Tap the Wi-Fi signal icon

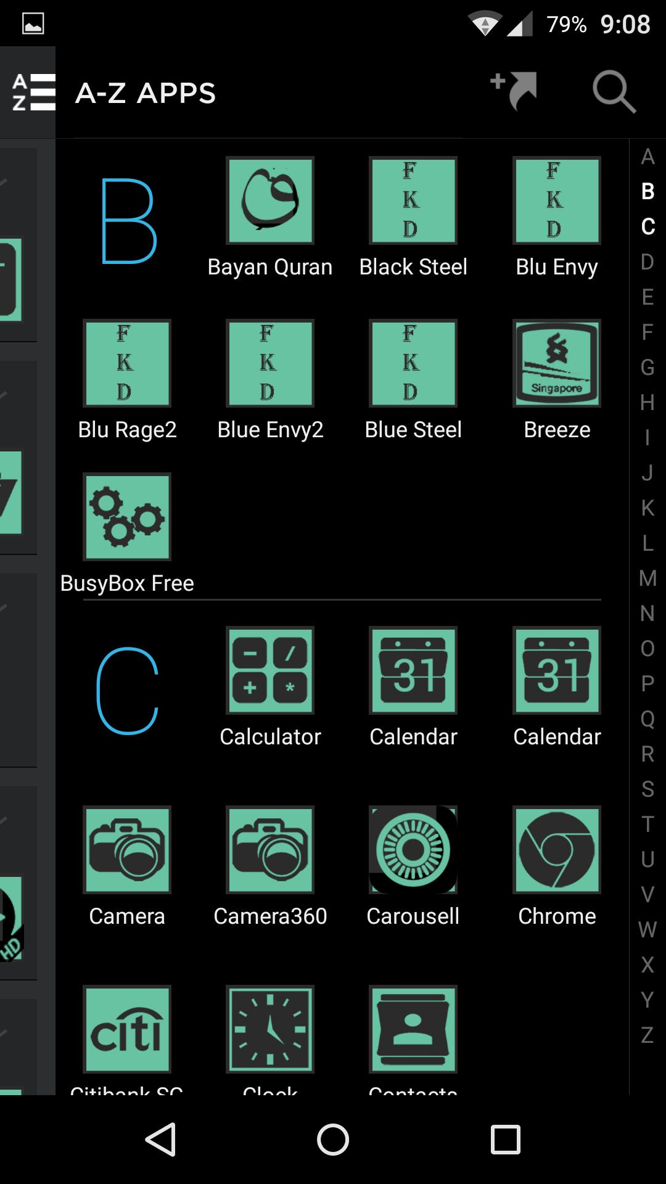pos(485,25)
